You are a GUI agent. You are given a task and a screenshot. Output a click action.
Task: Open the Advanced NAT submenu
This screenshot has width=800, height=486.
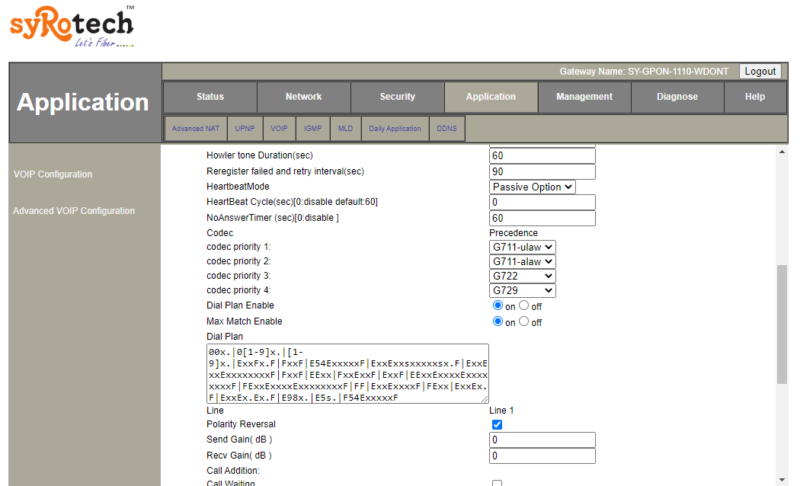(195, 129)
